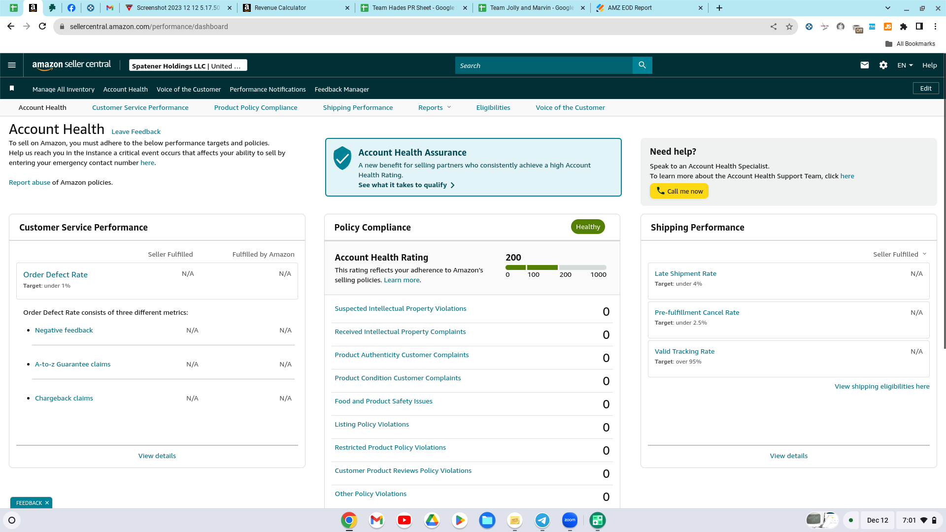Open the A-to-z Guarantee claims link
The width and height of the screenshot is (946, 532).
coord(72,364)
